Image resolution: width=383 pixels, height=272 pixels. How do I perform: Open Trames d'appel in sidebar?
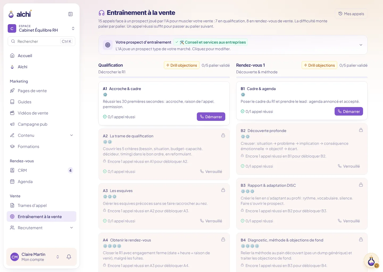coord(41,206)
